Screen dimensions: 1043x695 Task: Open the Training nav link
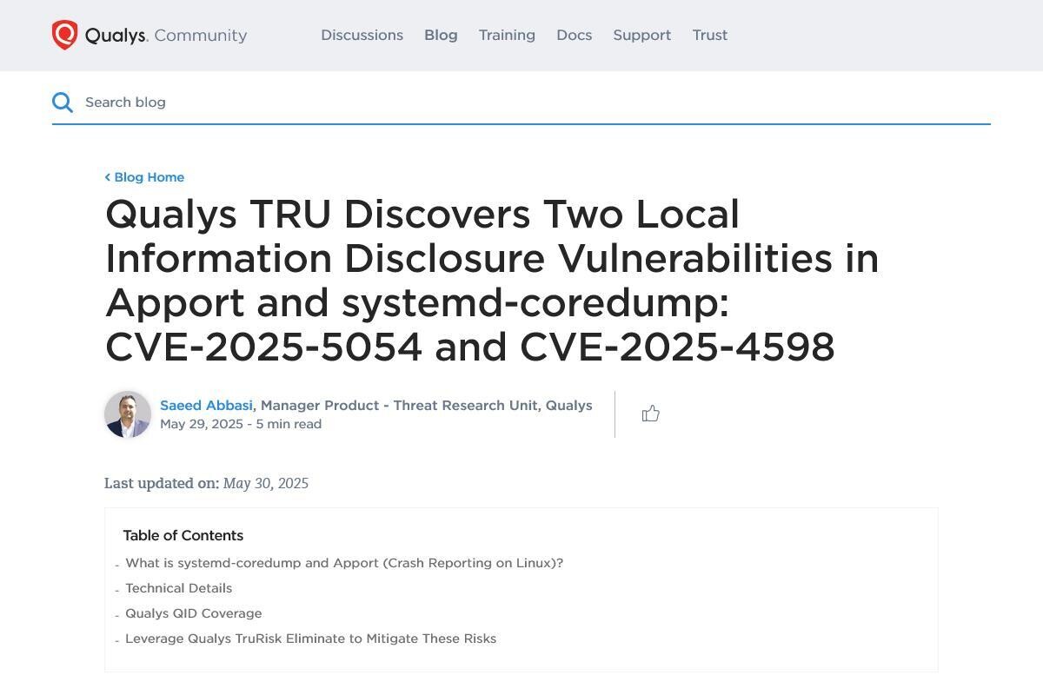507,36
